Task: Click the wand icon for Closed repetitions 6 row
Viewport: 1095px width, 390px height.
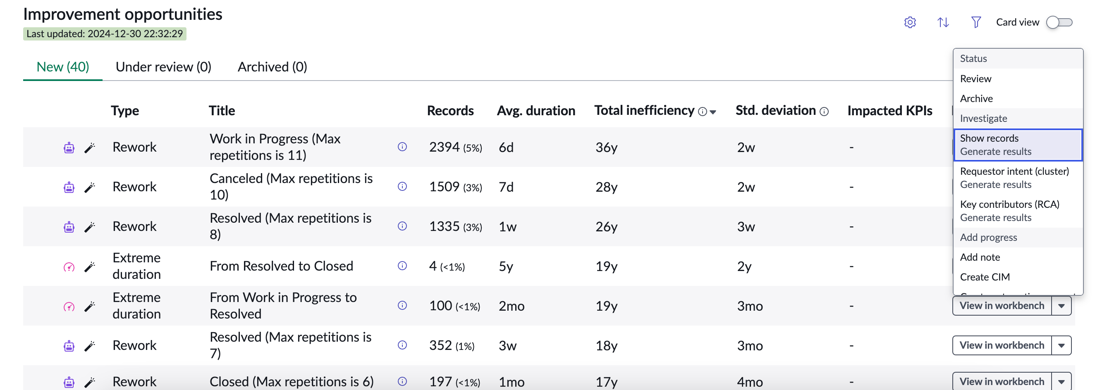Action: 89,382
